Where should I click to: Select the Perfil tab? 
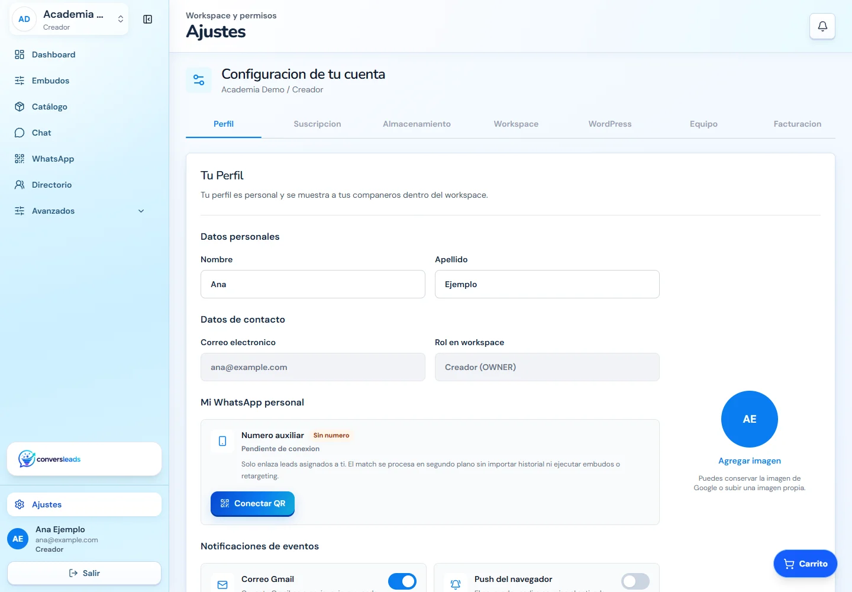[x=224, y=124]
